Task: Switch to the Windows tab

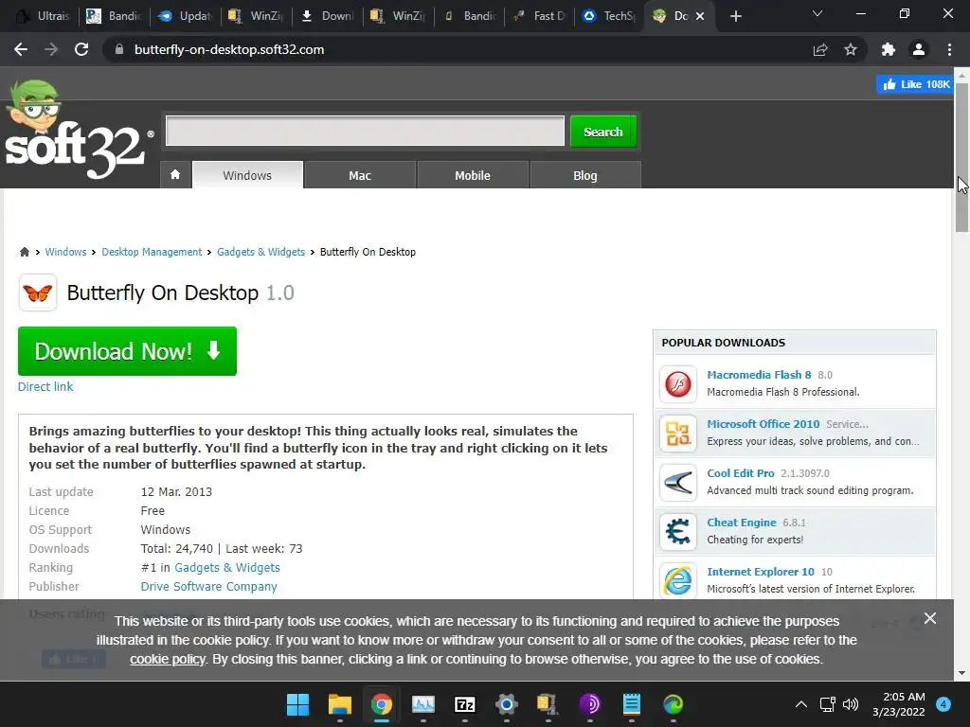Action: 247,175
